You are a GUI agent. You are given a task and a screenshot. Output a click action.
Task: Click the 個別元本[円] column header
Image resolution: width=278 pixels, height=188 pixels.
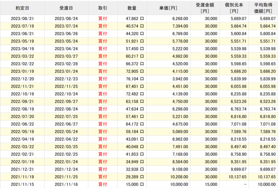click(234, 8)
